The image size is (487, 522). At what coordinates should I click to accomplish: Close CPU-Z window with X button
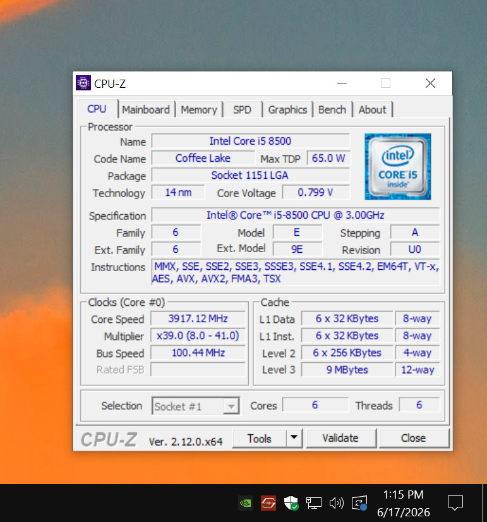click(x=430, y=83)
